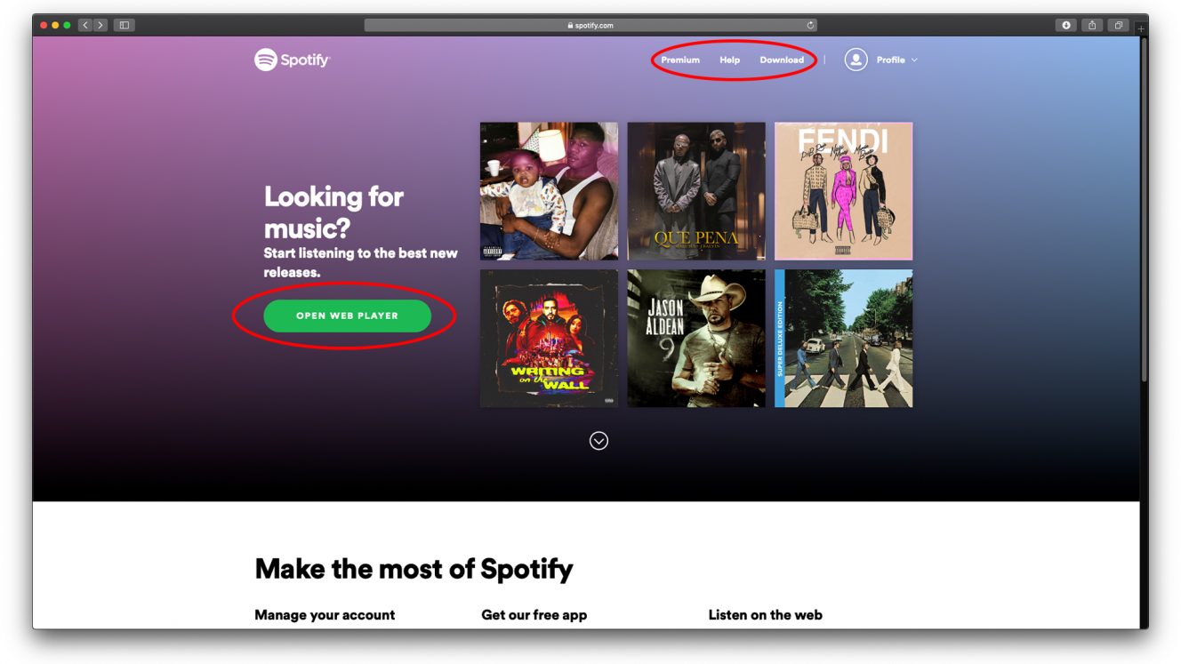Open Safari downloads icon
1181x664 pixels.
tap(1066, 25)
